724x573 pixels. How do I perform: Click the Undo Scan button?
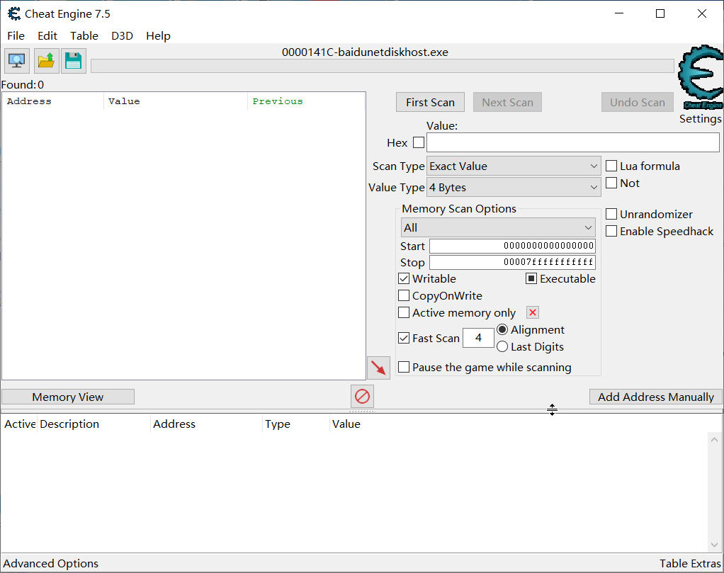click(x=638, y=103)
